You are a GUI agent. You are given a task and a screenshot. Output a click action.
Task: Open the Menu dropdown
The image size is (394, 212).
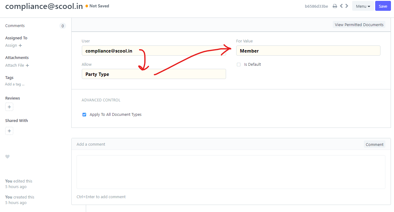[x=363, y=6]
